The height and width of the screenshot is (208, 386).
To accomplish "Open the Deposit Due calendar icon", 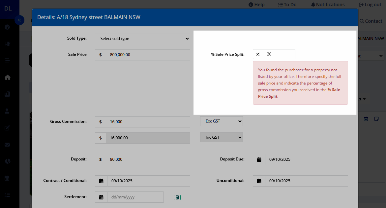I will [259, 159].
